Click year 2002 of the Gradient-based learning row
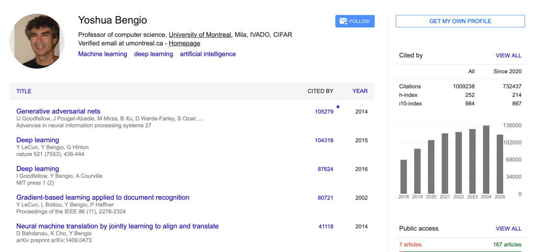The height and width of the screenshot is (252, 550). [361, 198]
